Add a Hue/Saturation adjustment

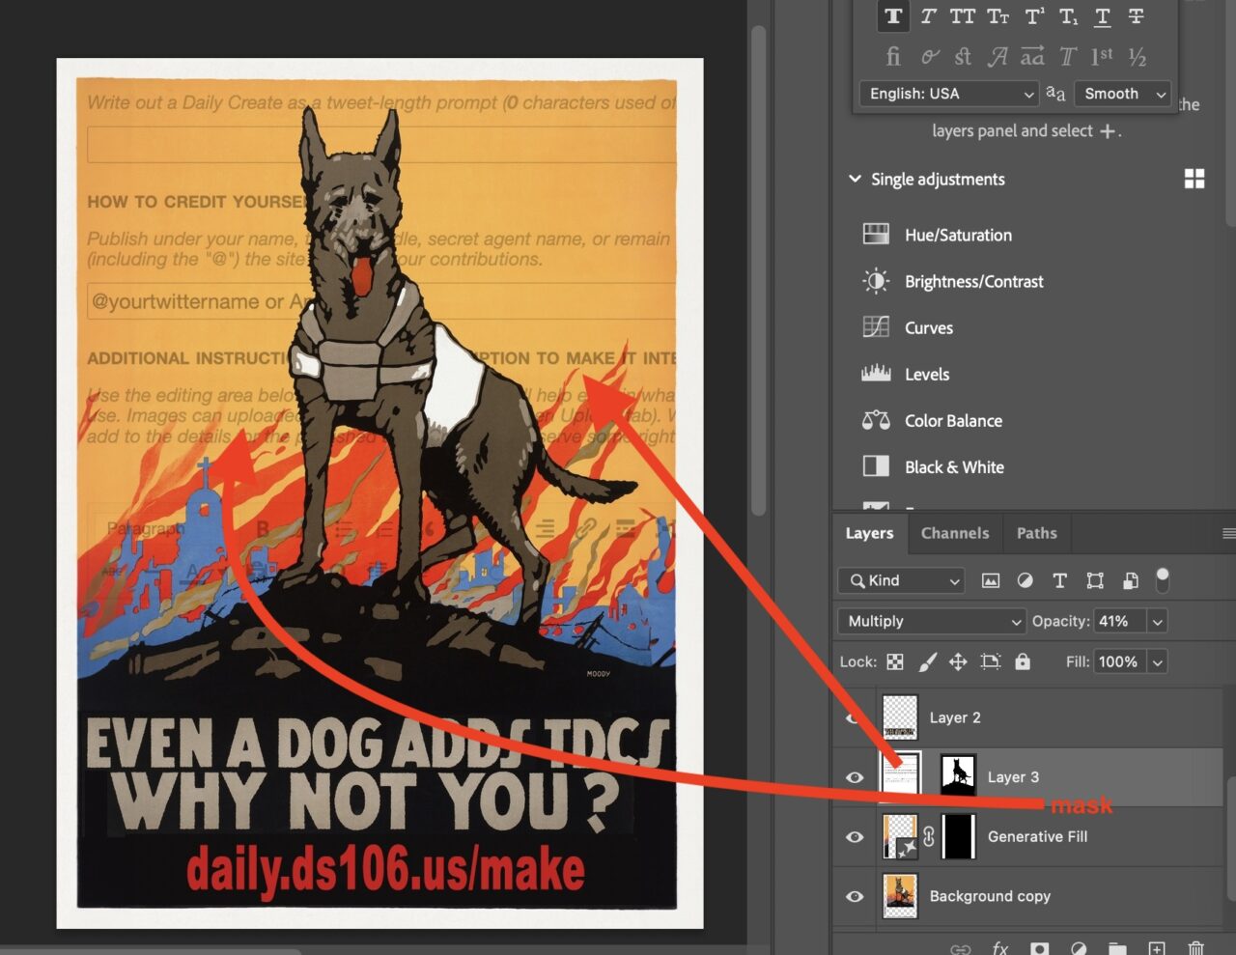[957, 235]
